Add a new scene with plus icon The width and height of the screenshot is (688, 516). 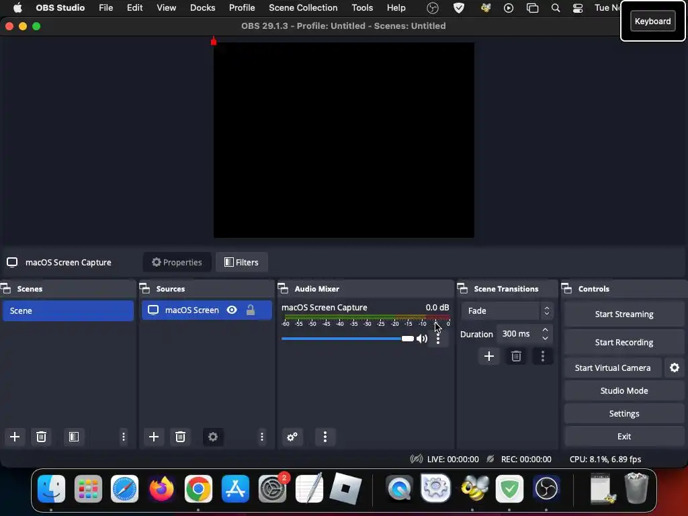tap(15, 437)
